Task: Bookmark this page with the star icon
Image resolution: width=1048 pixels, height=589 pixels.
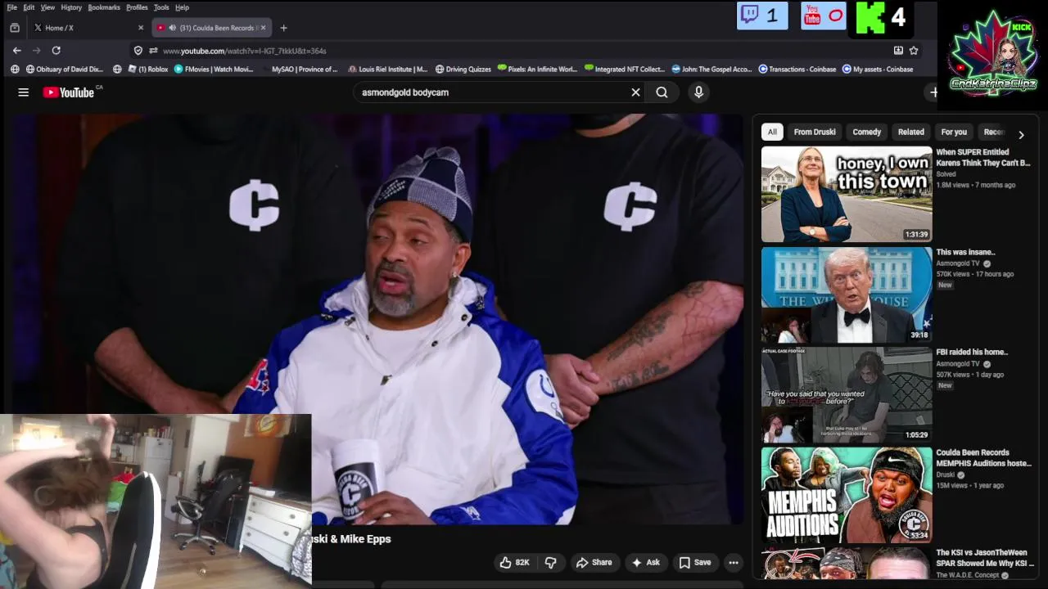Action: (x=914, y=51)
